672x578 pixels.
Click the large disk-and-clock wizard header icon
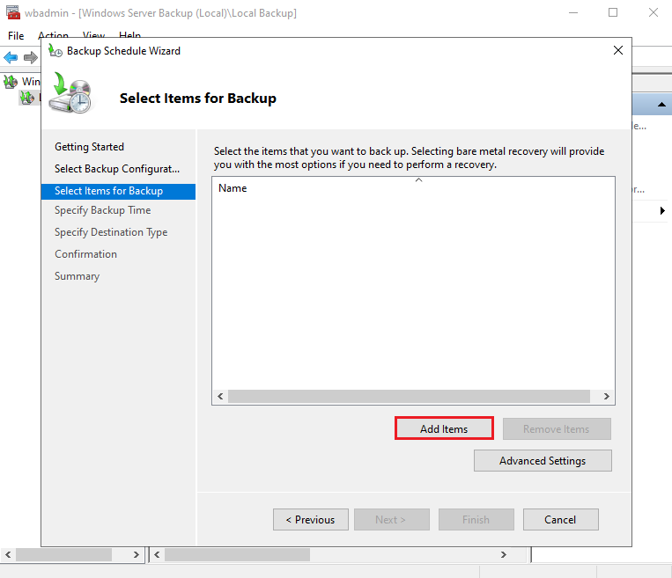(x=70, y=93)
